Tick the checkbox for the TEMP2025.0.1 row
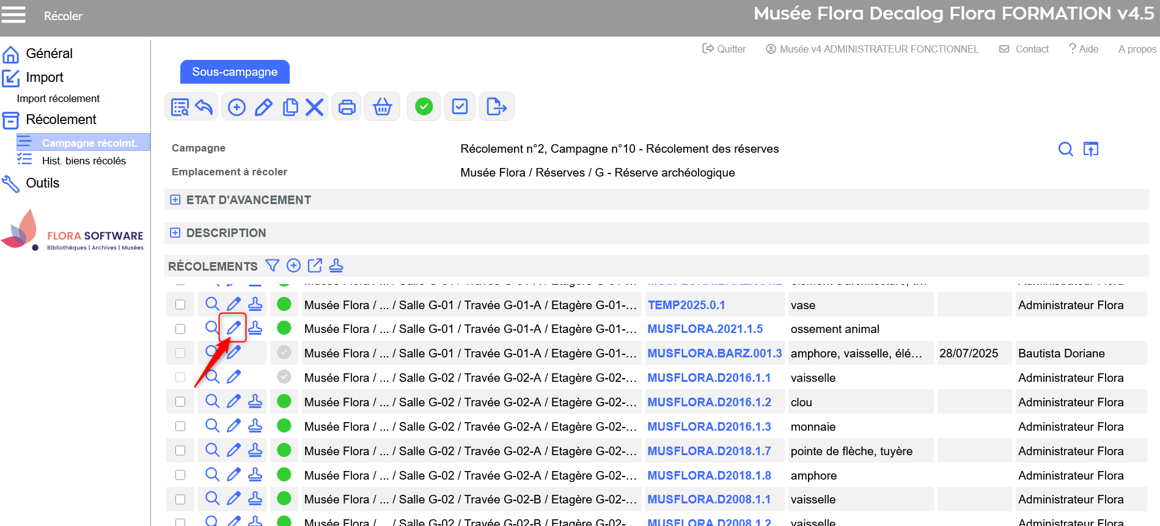 (x=180, y=304)
